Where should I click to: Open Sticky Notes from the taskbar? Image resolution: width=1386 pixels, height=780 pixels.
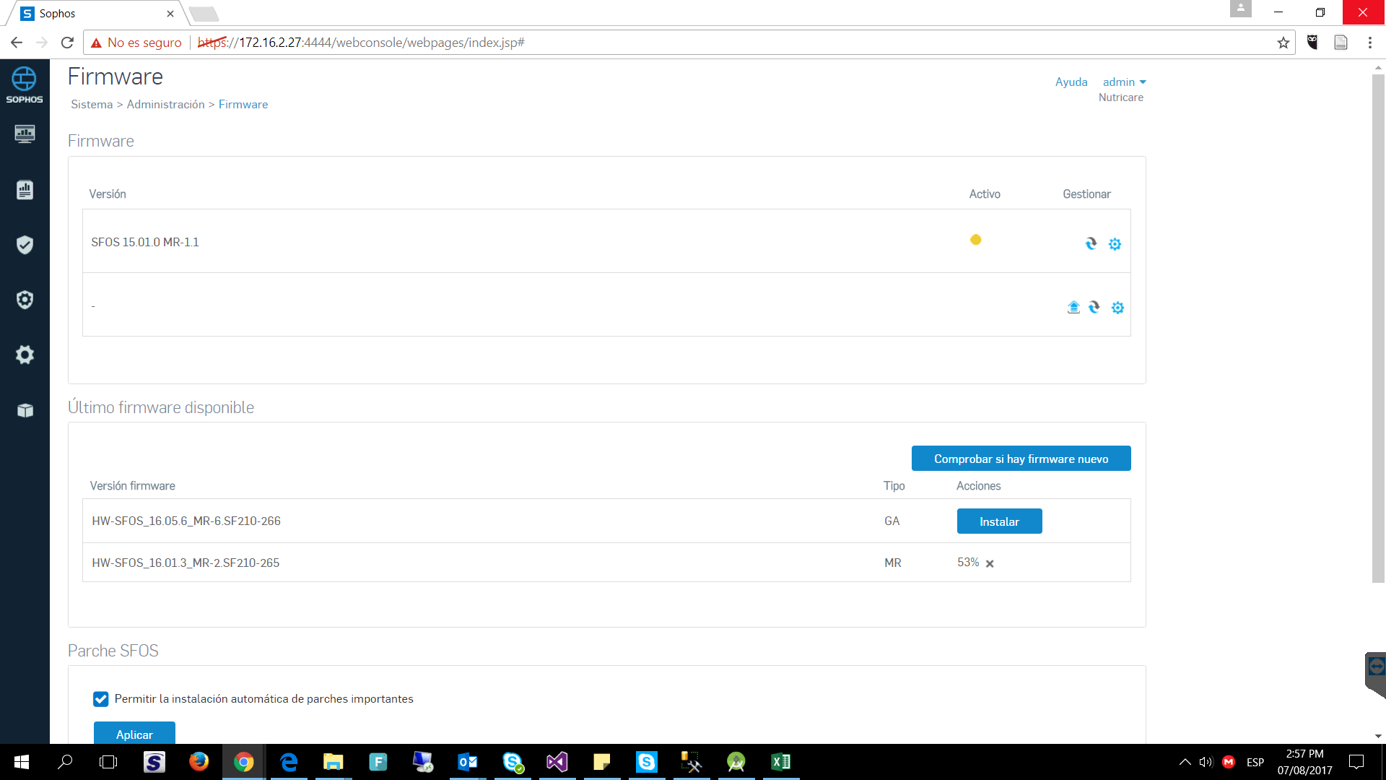tap(601, 762)
